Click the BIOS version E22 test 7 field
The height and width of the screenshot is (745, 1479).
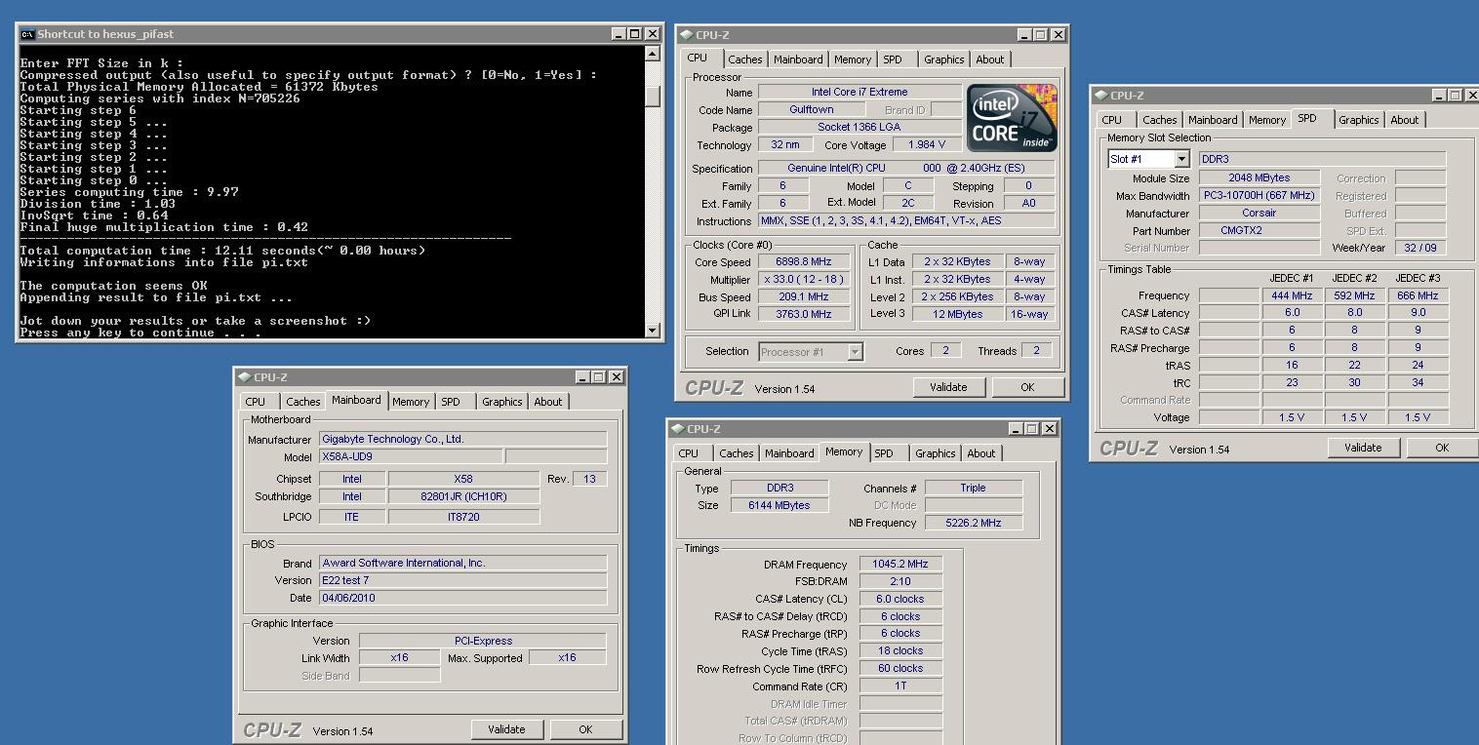tap(462, 580)
